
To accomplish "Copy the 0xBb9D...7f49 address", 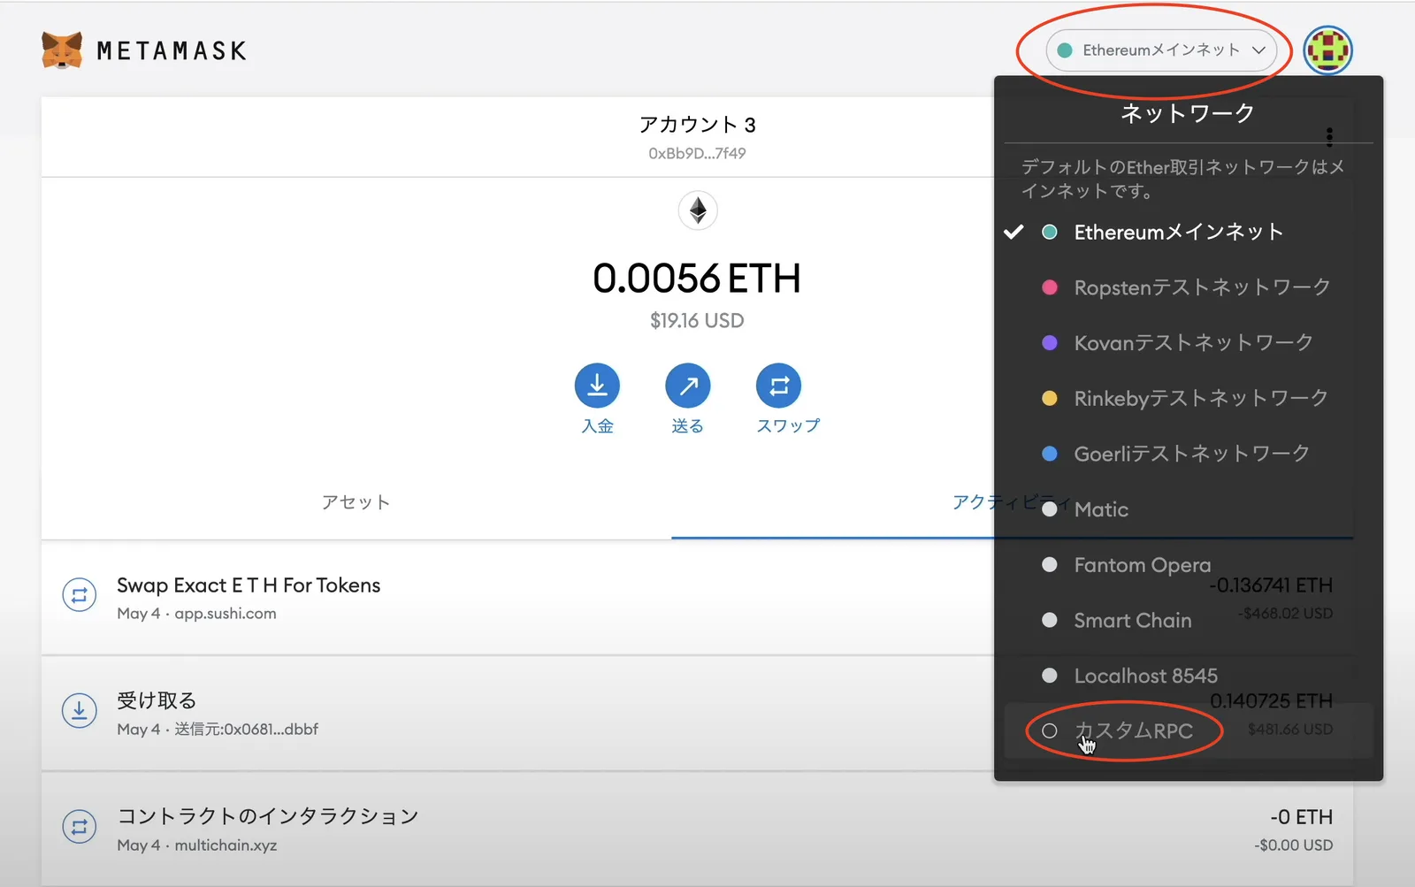I will point(697,153).
